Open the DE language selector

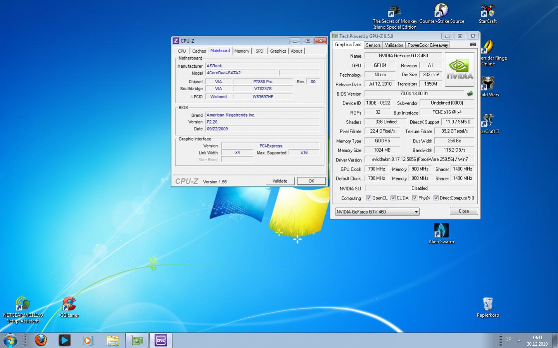tap(508, 339)
